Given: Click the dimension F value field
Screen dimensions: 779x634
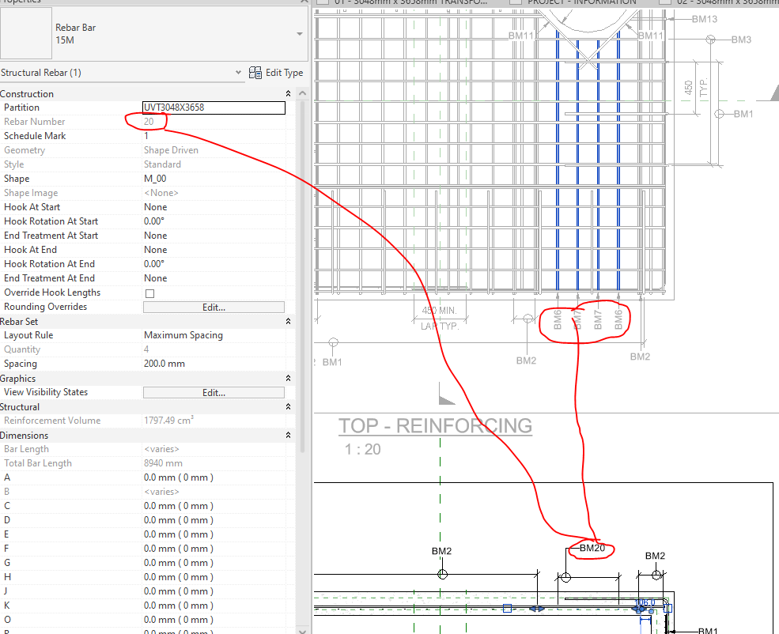Looking at the screenshot, I should tap(214, 549).
